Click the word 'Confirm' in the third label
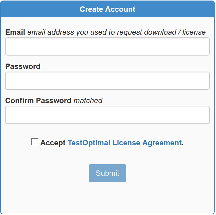This screenshot has width=216, height=215. 20,101
